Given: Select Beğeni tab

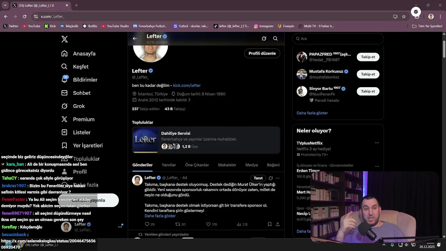Looking at the screenshot, I should coord(273,165).
